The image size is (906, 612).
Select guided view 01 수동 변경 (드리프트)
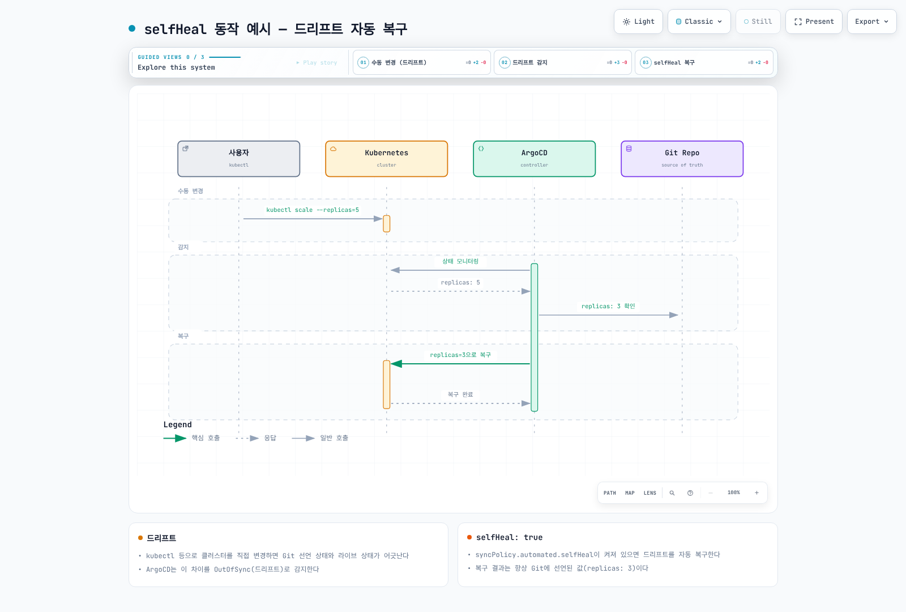pos(422,62)
